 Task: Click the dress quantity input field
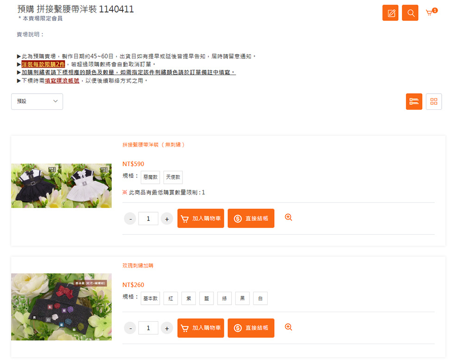pyautogui.click(x=148, y=219)
